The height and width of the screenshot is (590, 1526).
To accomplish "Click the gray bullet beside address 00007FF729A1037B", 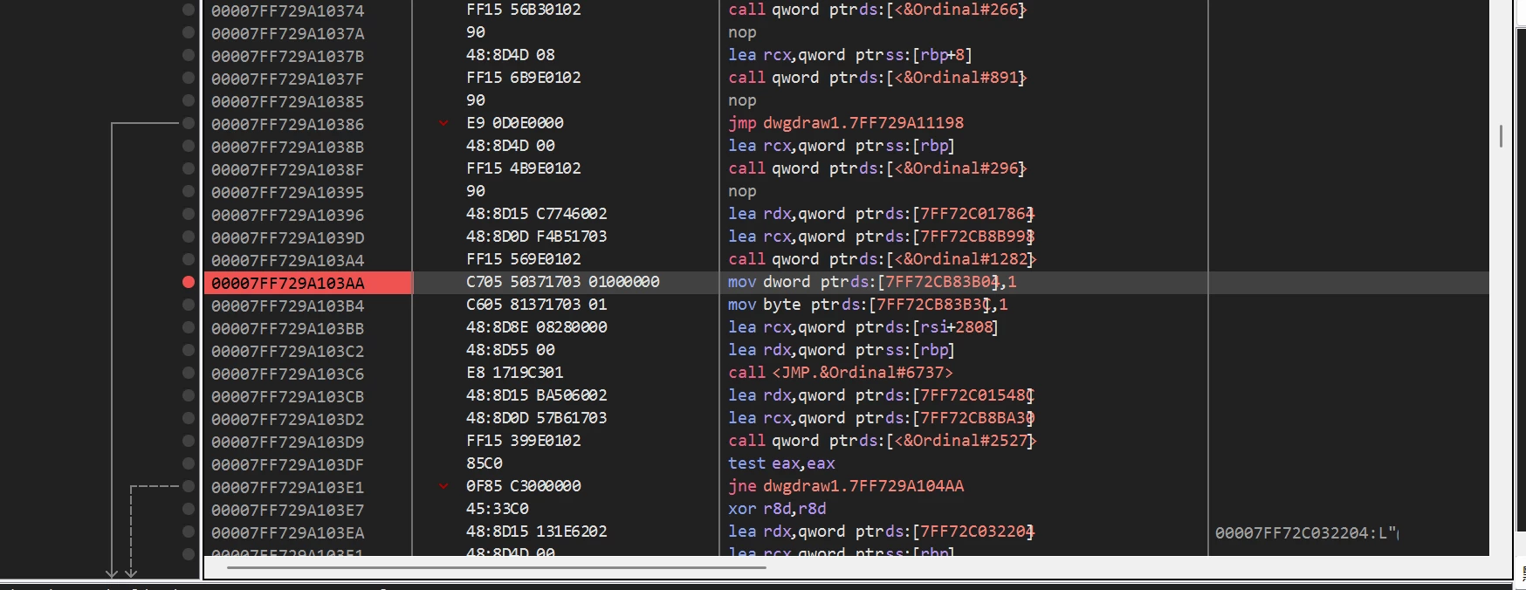I will (x=188, y=55).
